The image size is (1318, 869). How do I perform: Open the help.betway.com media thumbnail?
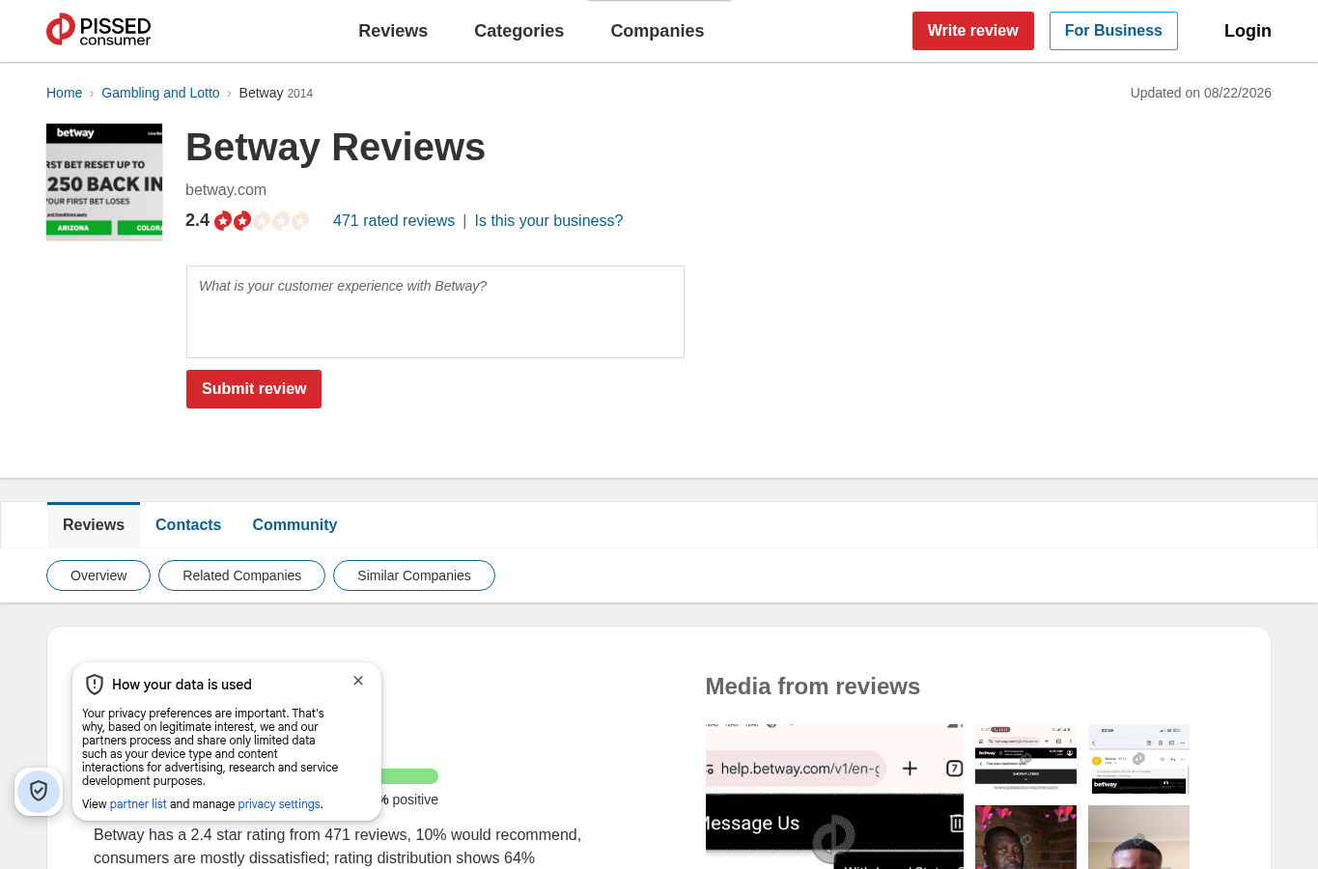tap(834, 797)
